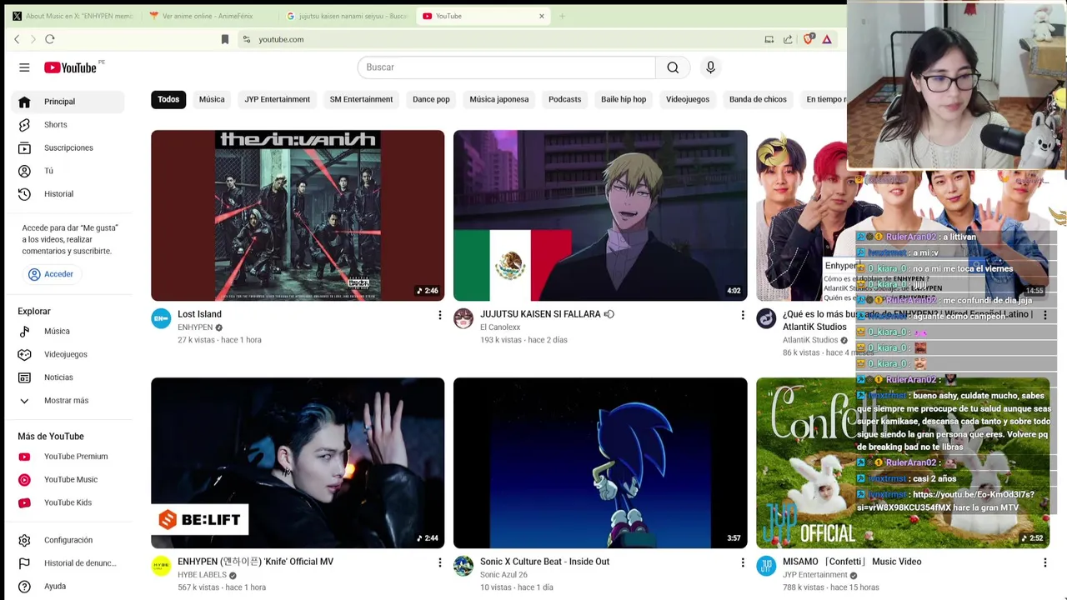Switch to the jujutsu kaisen nanami seiyuu tab
Viewport: 1067px width, 600px height.
pos(347,16)
